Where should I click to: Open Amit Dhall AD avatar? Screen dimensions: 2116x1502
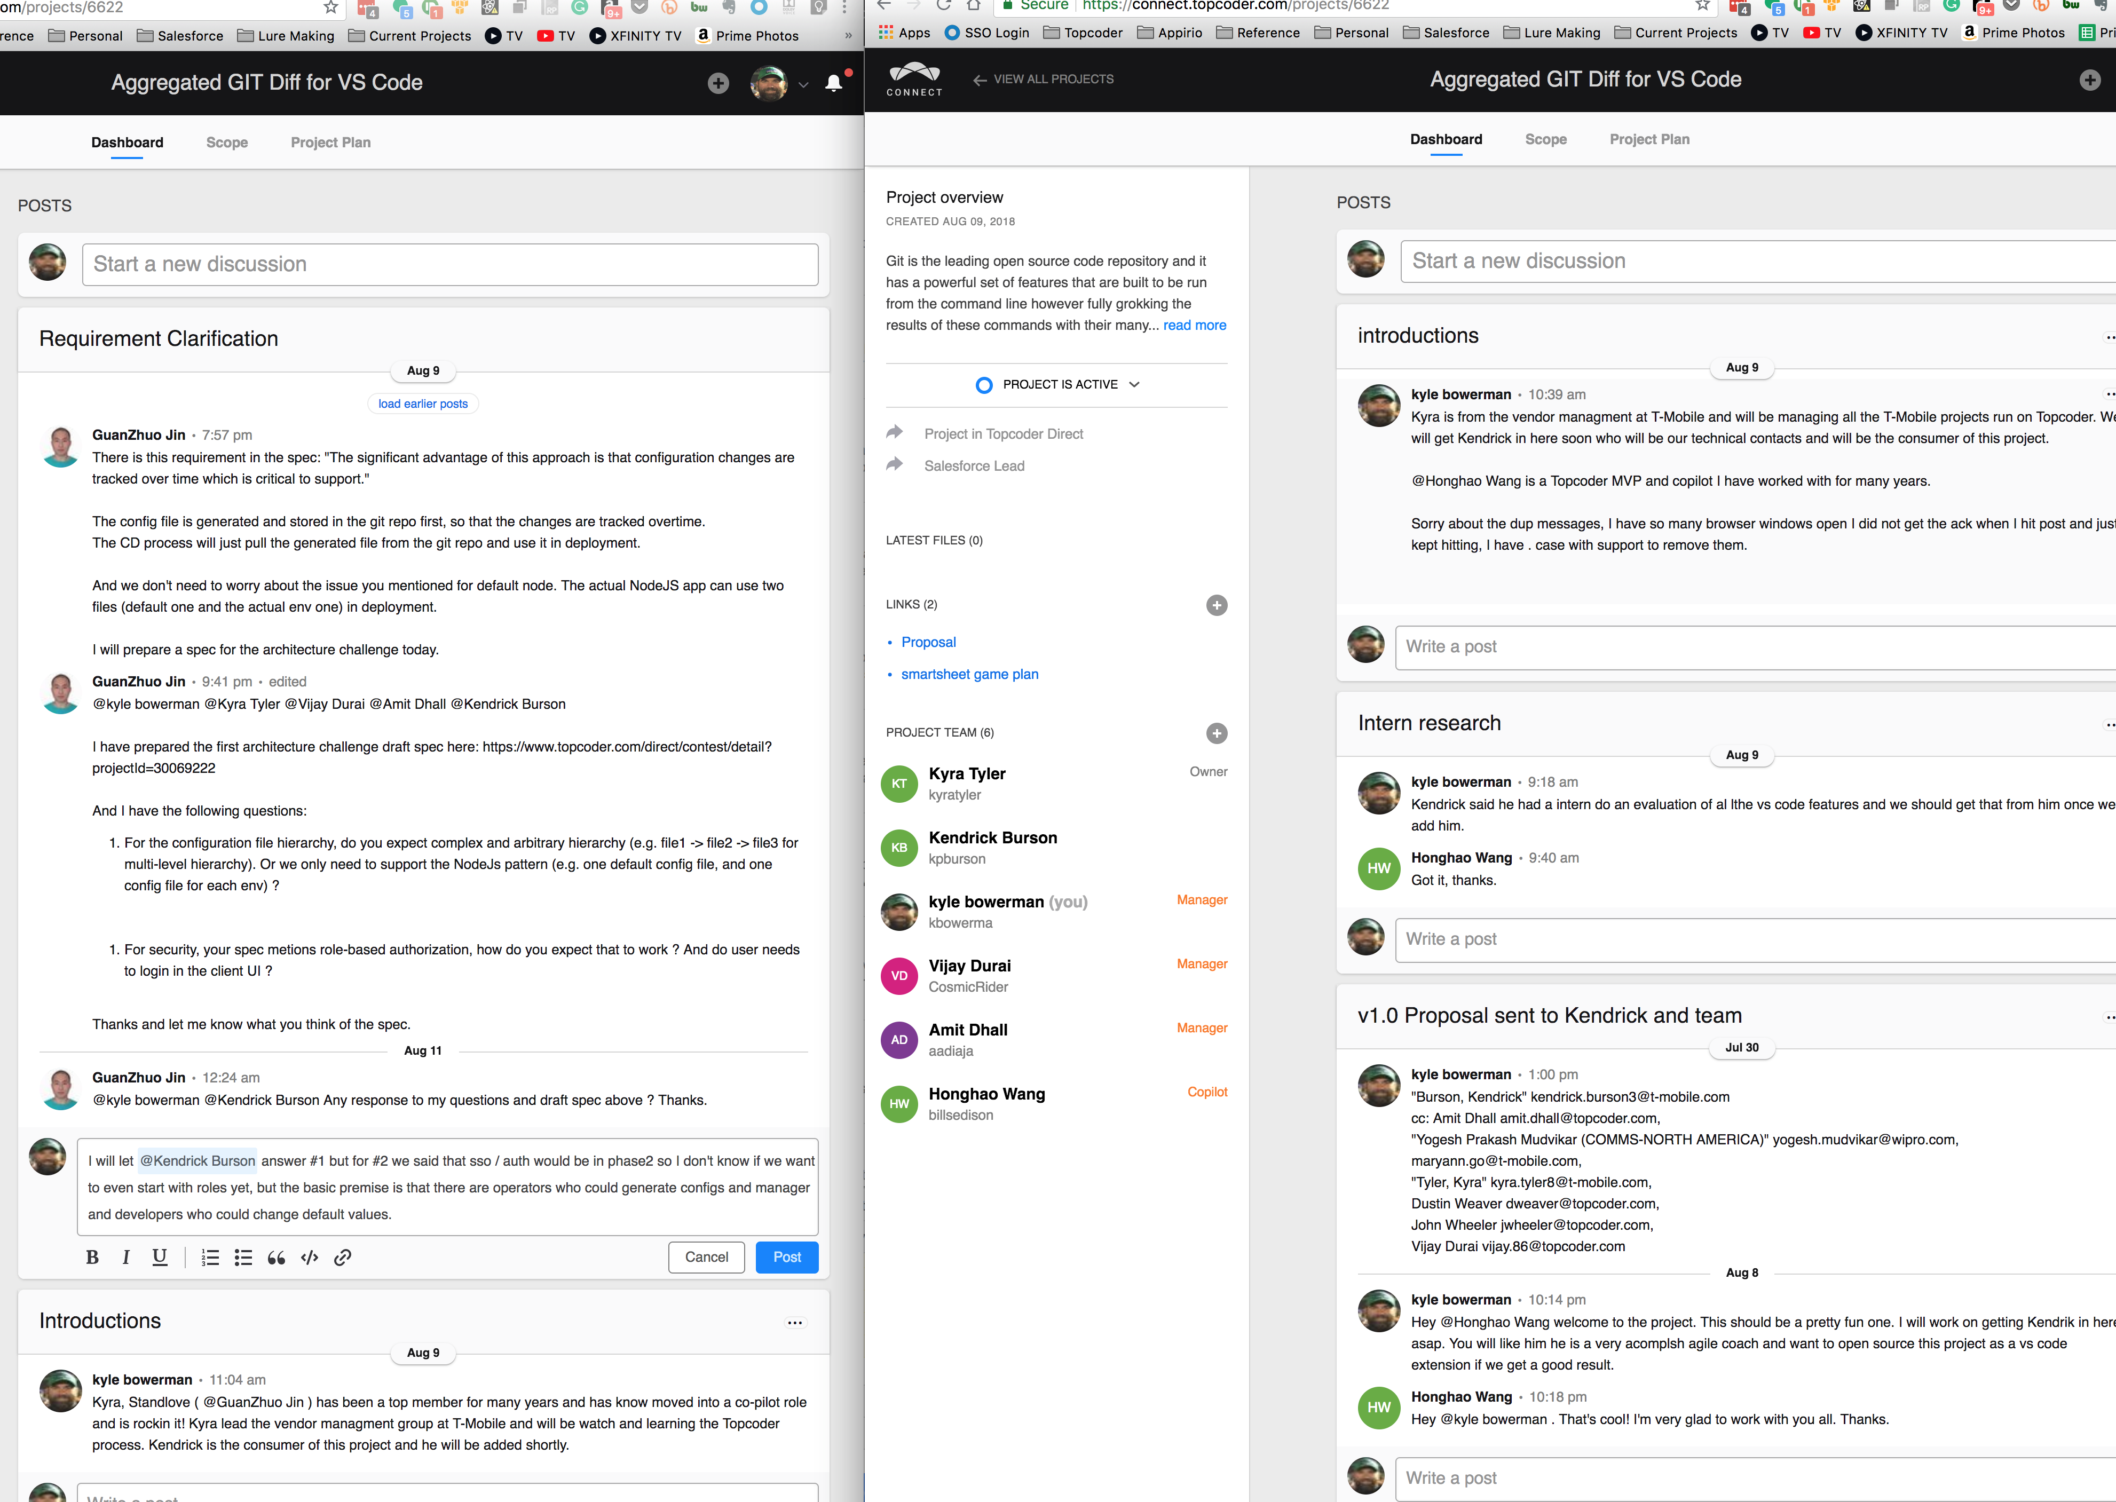(x=899, y=1040)
